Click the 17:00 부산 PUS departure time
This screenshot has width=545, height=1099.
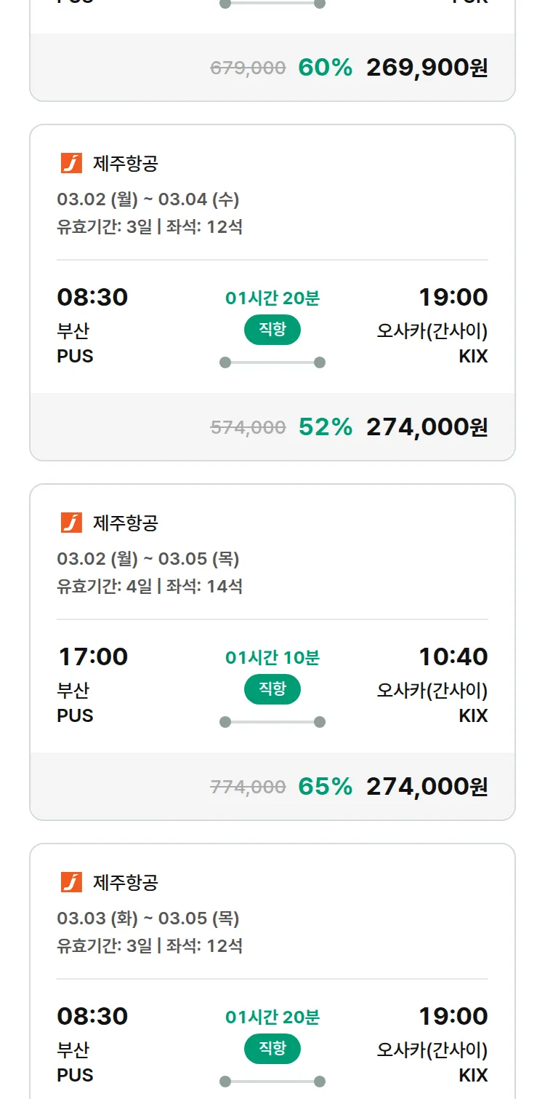[92, 656]
